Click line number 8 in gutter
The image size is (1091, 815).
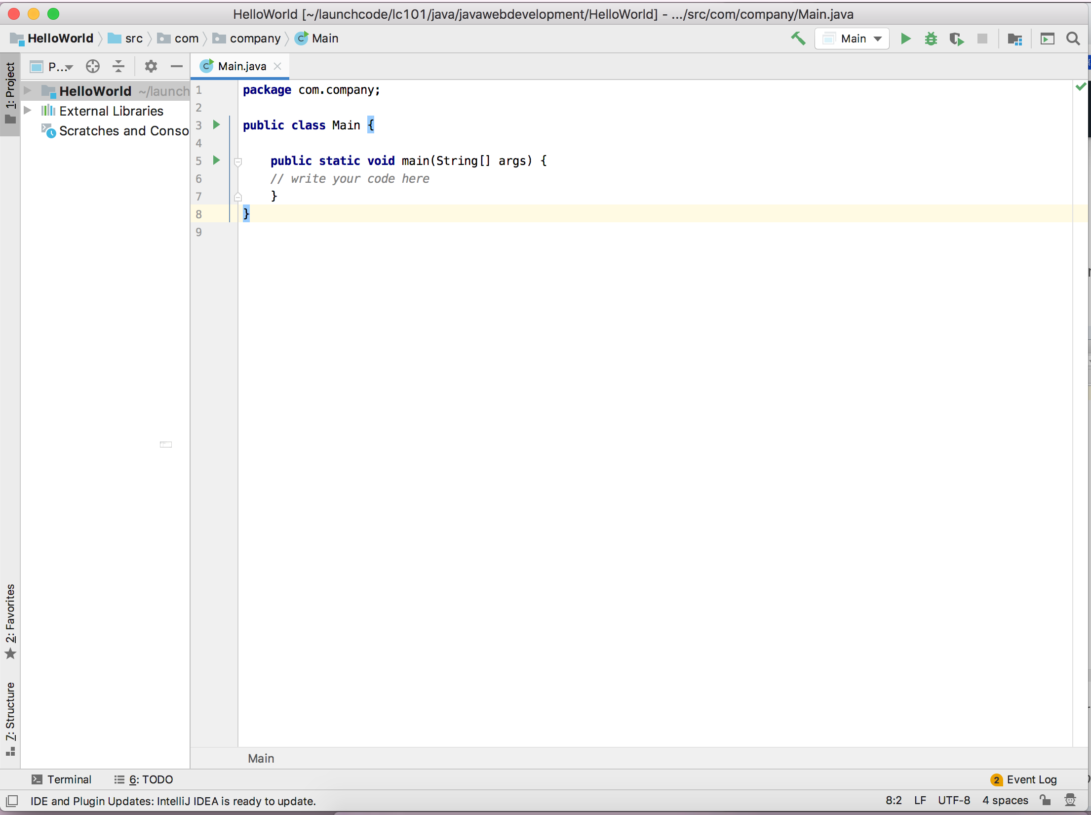click(x=198, y=214)
